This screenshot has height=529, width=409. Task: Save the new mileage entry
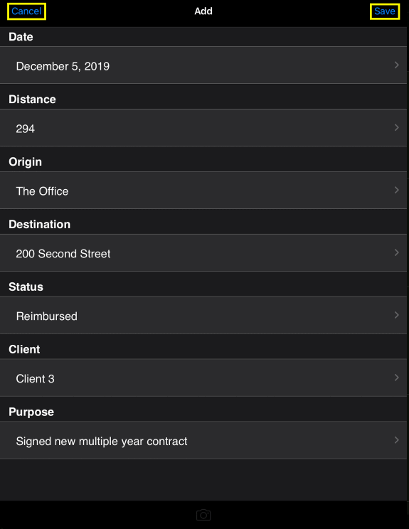pos(385,11)
